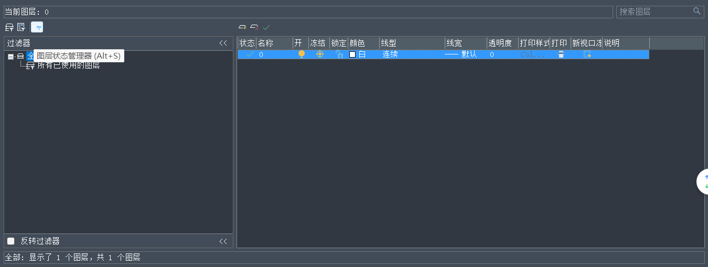
Task: Click the 打印样式 column header
Action: click(534, 43)
